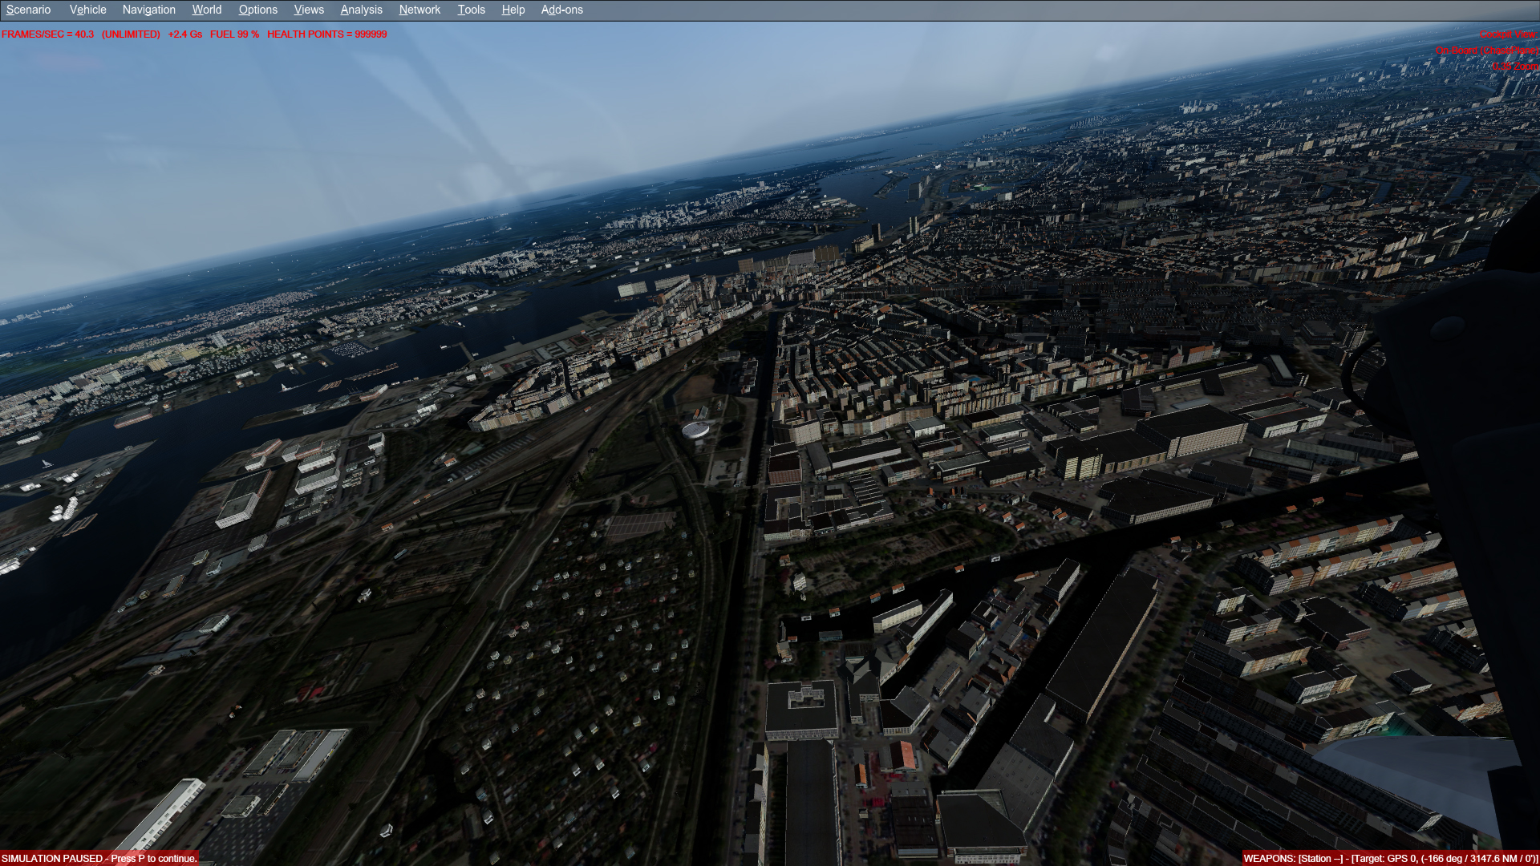The height and width of the screenshot is (866, 1540).
Task: Open the World menu
Action: [x=206, y=10]
